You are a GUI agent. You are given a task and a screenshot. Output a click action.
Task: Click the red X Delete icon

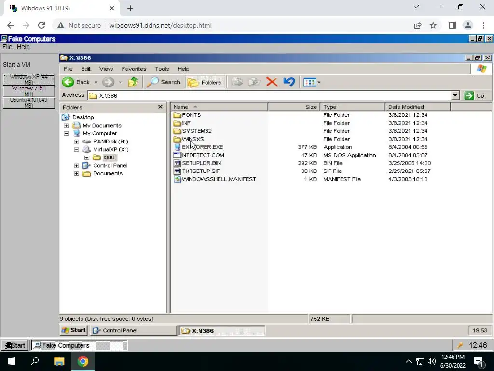click(272, 82)
